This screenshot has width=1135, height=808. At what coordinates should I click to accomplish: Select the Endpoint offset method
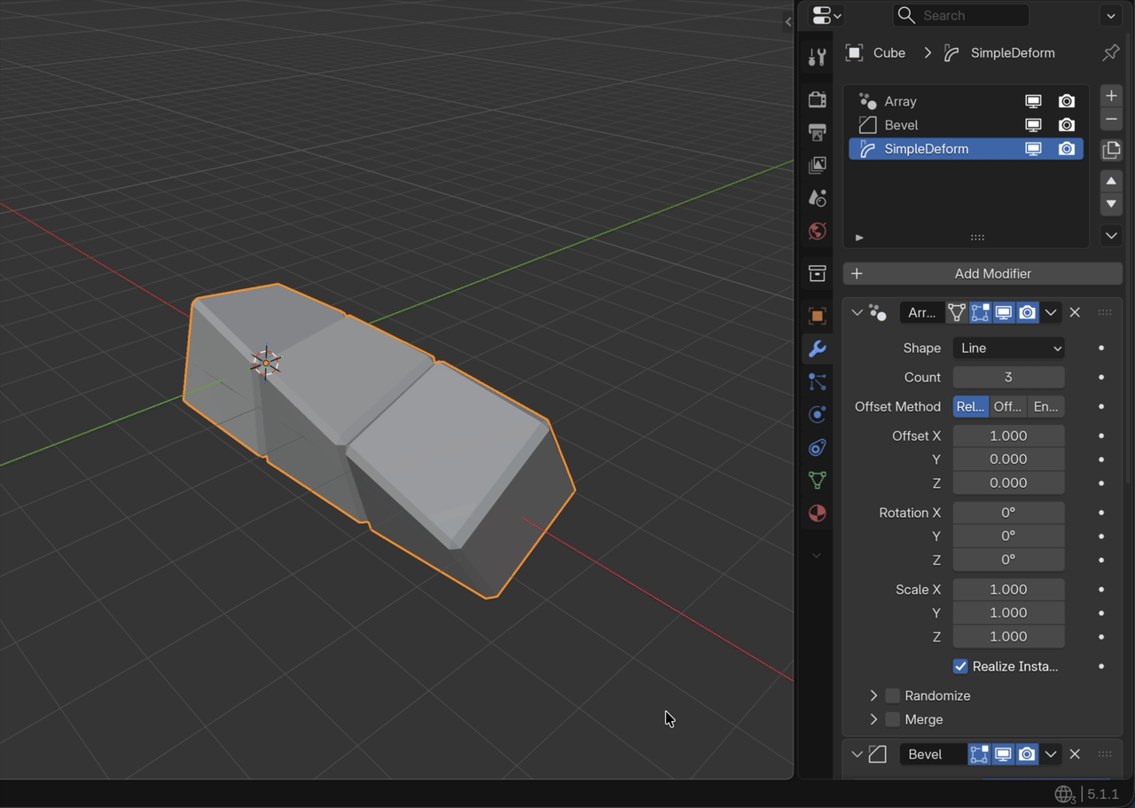point(1045,406)
